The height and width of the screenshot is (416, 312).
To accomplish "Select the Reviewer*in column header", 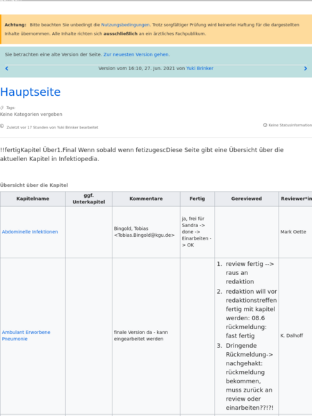I will point(295,199).
